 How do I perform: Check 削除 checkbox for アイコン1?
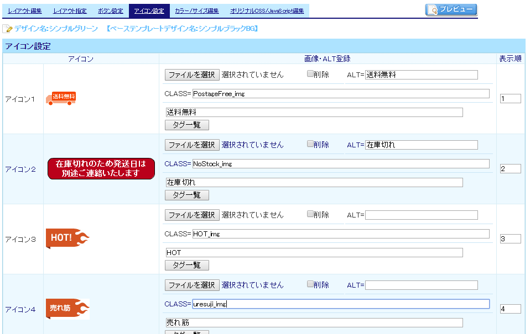(x=310, y=73)
